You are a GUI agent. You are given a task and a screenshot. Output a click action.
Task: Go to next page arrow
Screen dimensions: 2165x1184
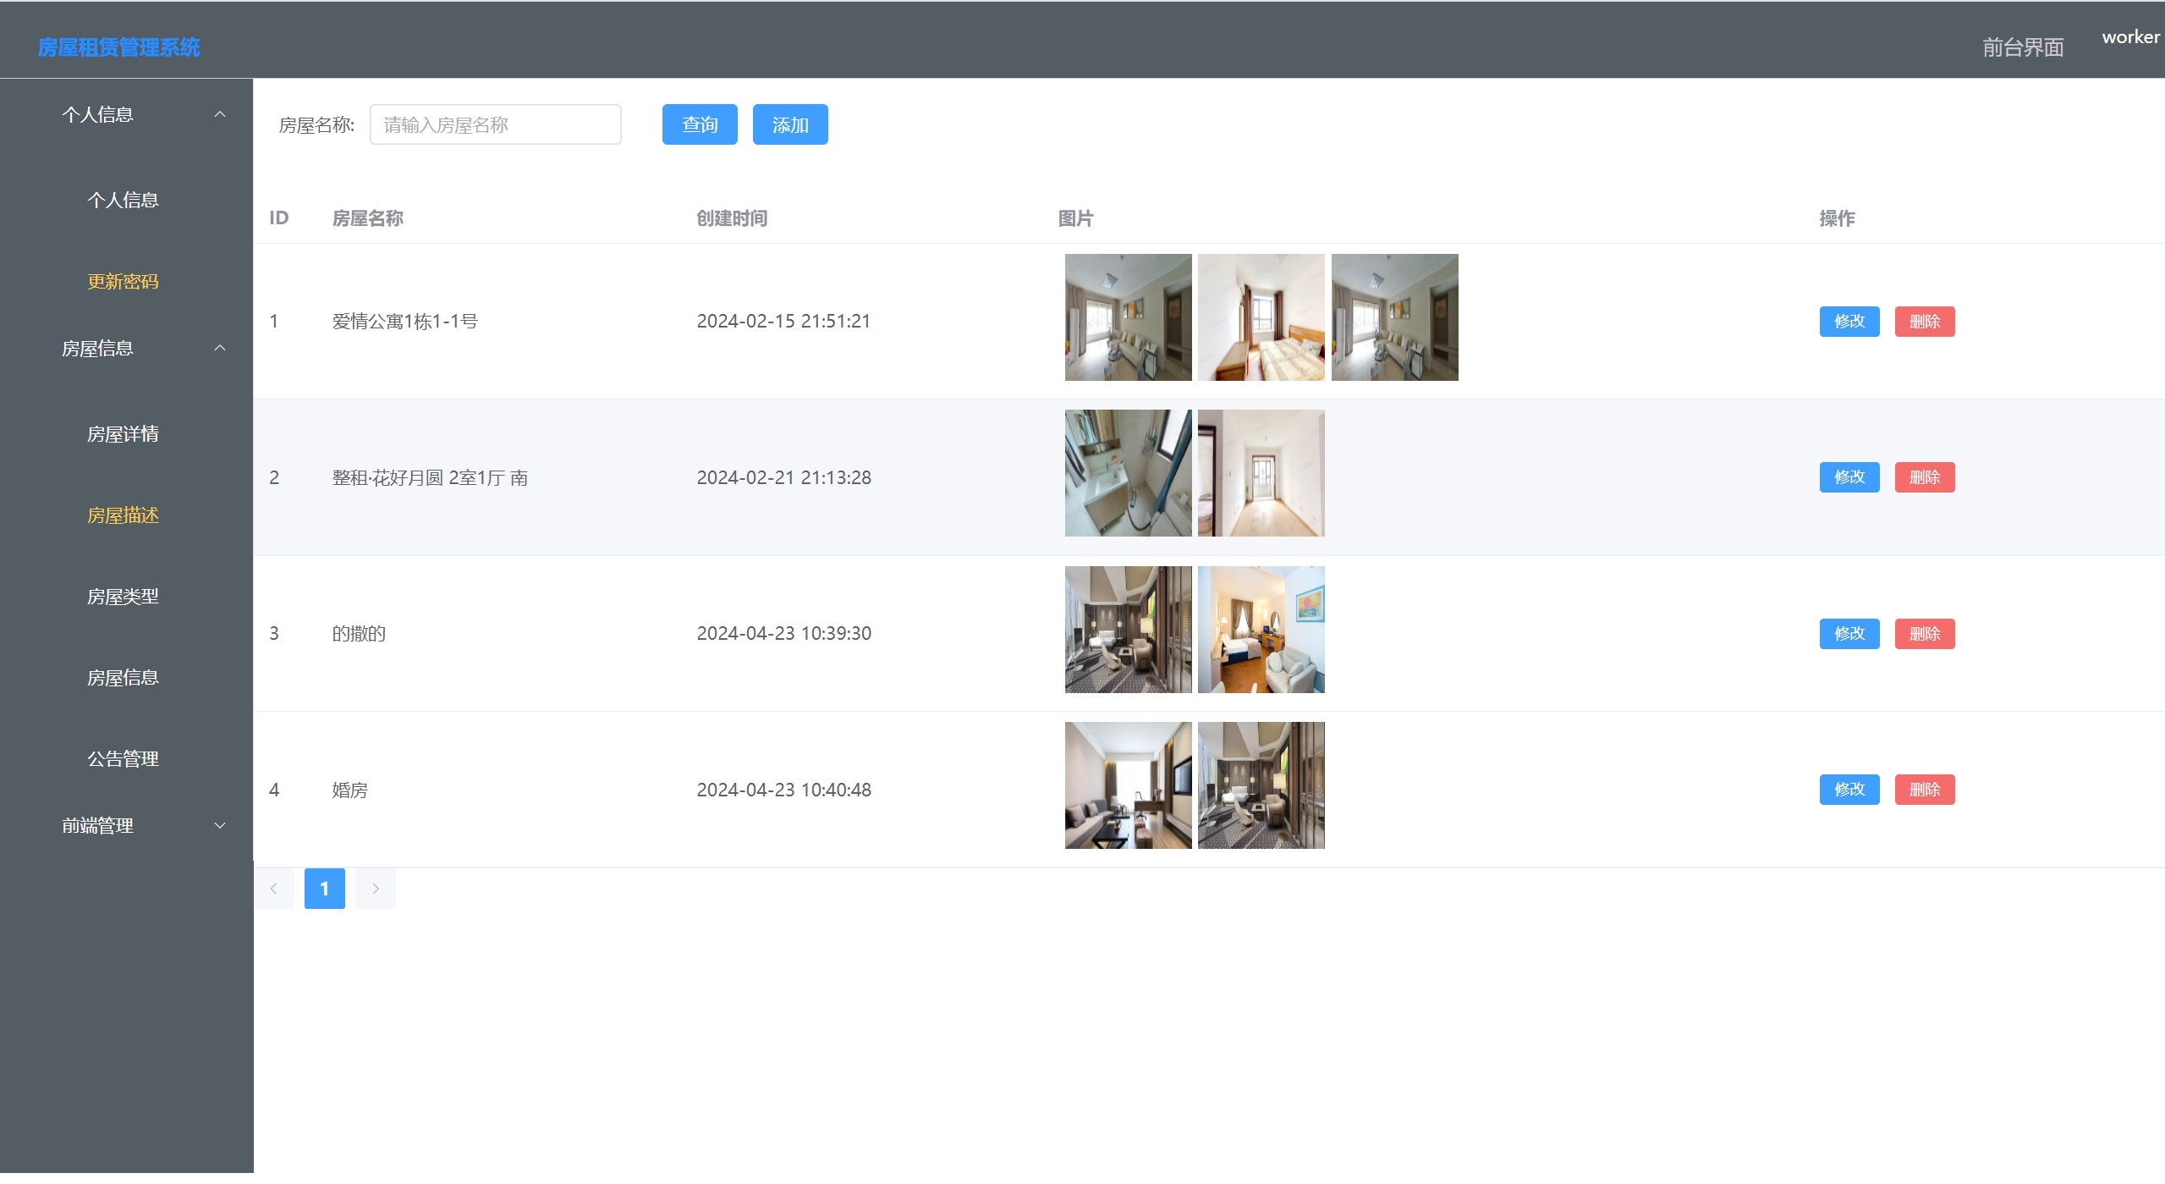[375, 889]
